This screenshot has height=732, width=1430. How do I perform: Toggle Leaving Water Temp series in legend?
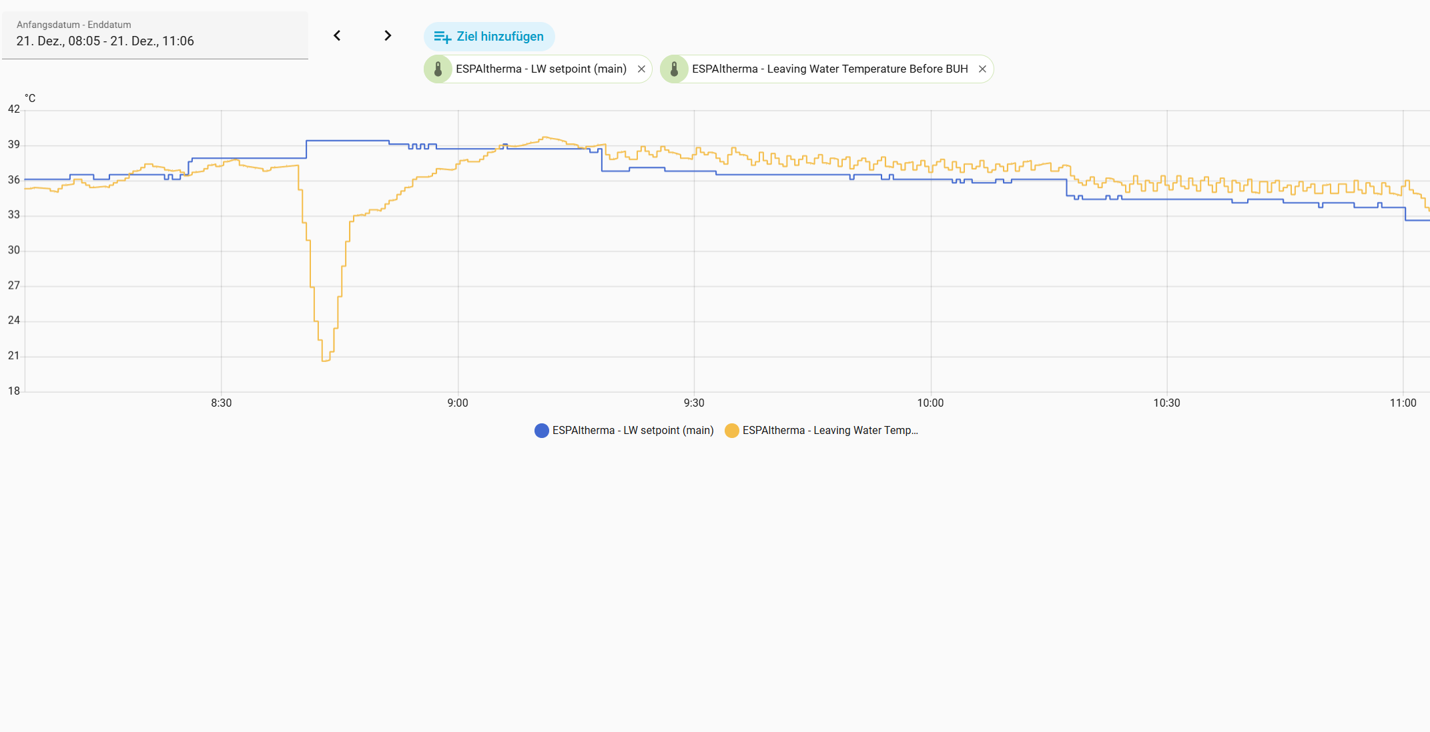[x=829, y=431]
